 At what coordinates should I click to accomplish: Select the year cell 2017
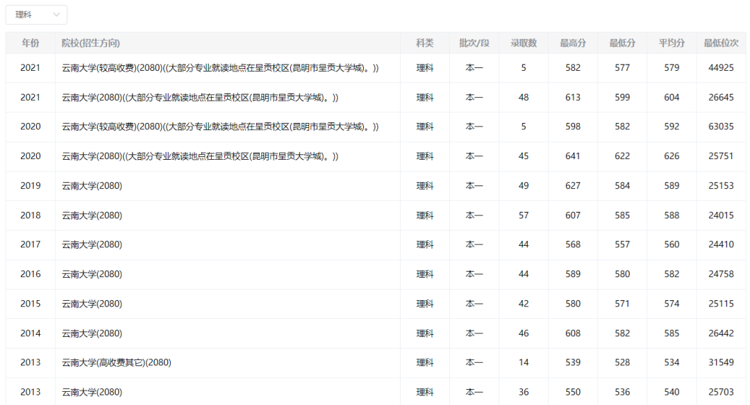pyautogui.click(x=31, y=245)
